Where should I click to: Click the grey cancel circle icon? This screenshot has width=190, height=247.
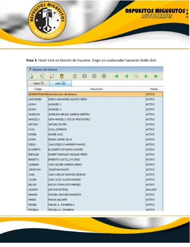85,76
